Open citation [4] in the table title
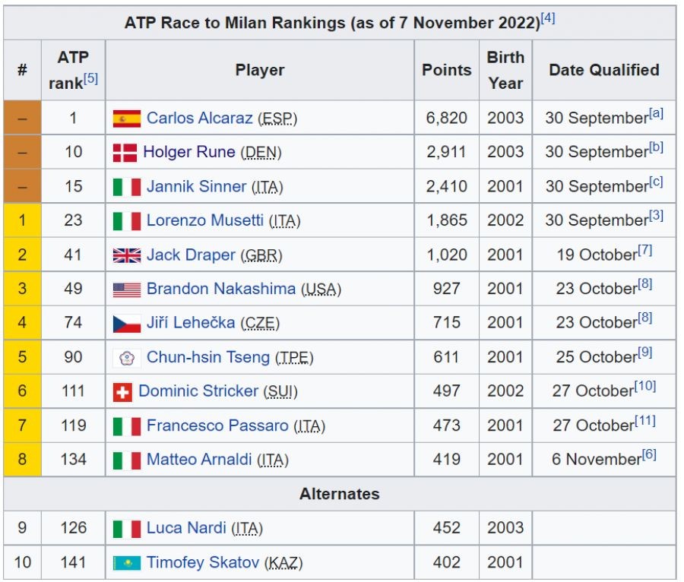 click(548, 18)
